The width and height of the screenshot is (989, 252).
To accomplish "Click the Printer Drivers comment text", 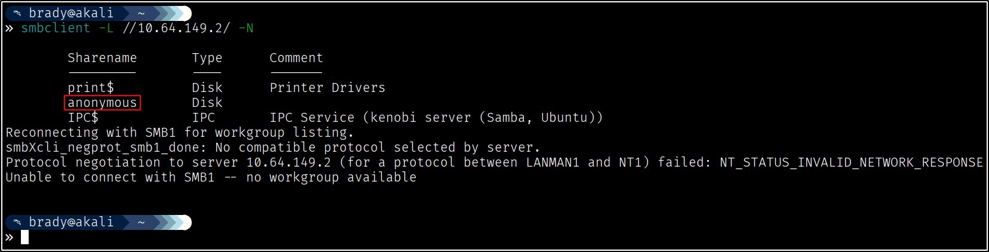I will tap(327, 88).
